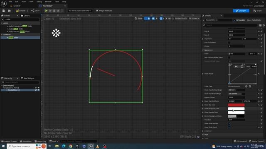Click the frame skip playback button
The width and height of the screenshot is (266, 149).
tap(50, 11)
